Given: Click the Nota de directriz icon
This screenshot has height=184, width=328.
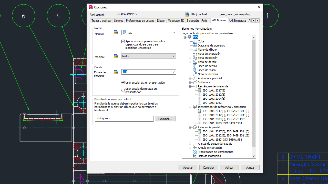Looking at the screenshot, I should point(195,74).
